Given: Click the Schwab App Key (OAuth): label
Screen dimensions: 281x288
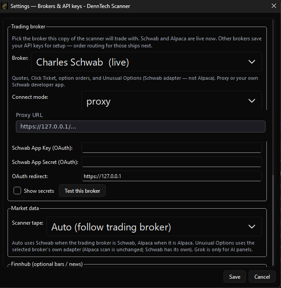Looking at the screenshot, I should pyautogui.click(x=42, y=148).
